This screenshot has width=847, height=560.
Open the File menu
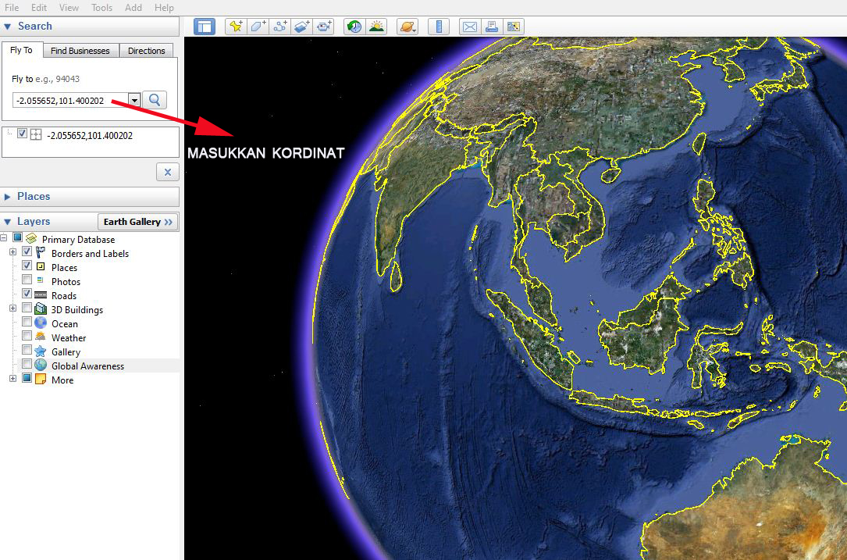point(12,8)
